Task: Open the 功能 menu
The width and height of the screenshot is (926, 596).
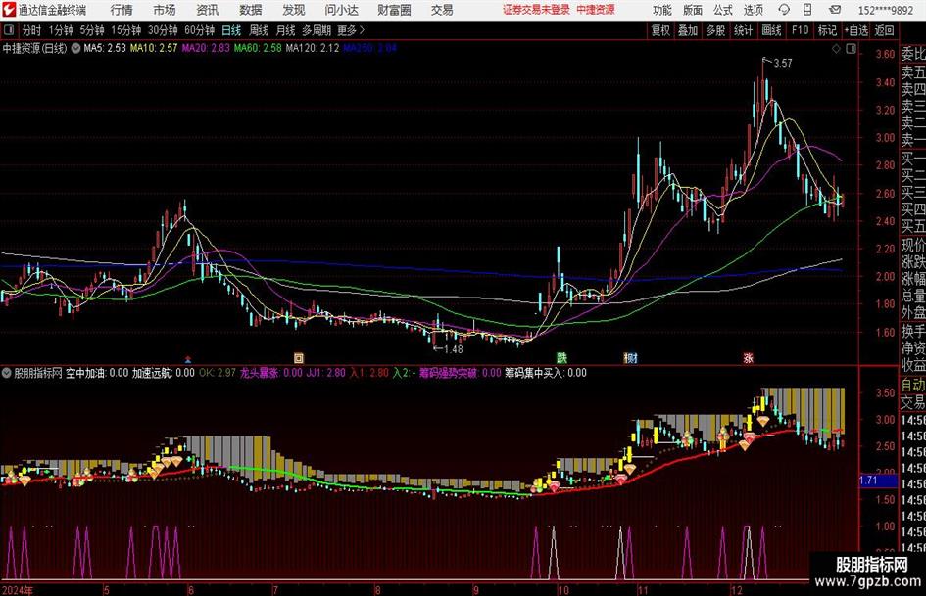Action: [662, 10]
